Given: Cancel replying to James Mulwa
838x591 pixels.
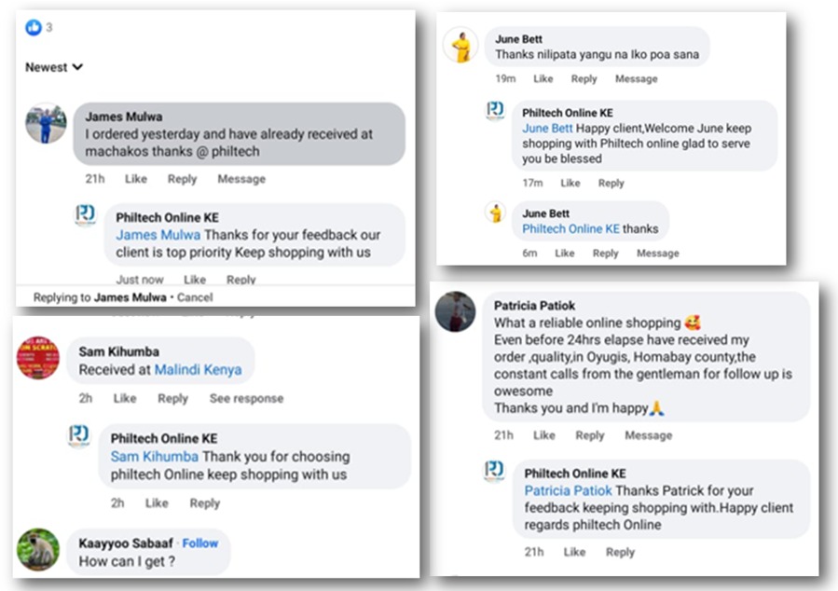Looking at the screenshot, I should click(195, 297).
